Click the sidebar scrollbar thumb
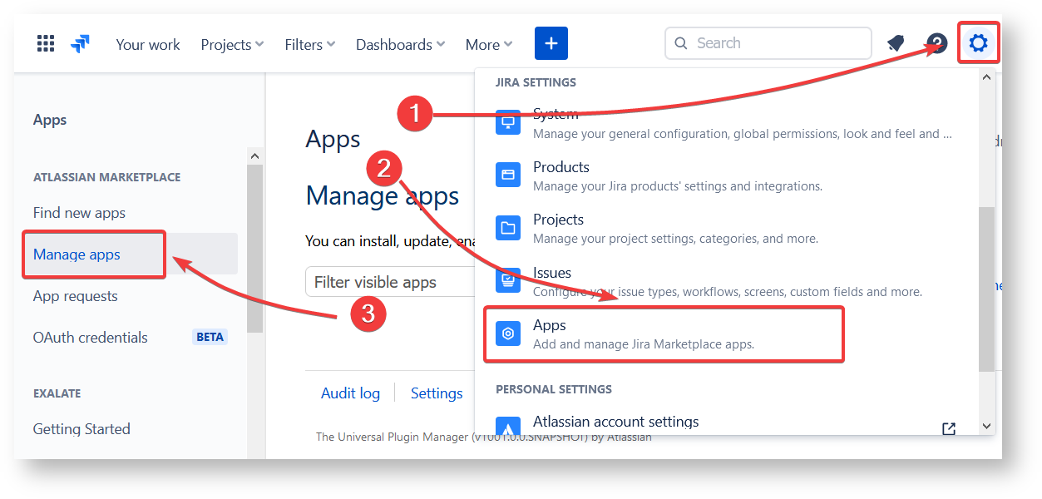The width and height of the screenshot is (1042, 499). pyautogui.click(x=255, y=249)
